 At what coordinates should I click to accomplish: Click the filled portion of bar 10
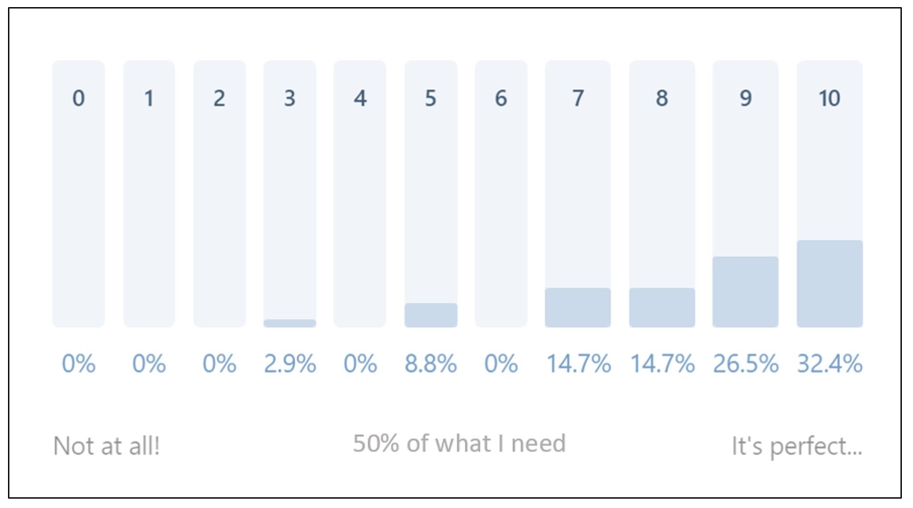(x=830, y=284)
